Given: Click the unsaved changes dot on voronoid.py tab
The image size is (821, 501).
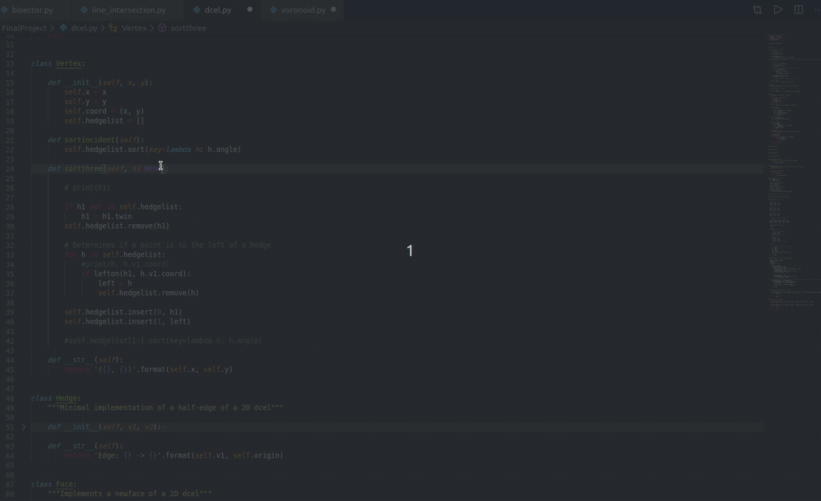Looking at the screenshot, I should (x=333, y=9).
